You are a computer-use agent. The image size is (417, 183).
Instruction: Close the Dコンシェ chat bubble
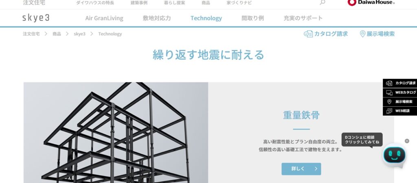407,141
